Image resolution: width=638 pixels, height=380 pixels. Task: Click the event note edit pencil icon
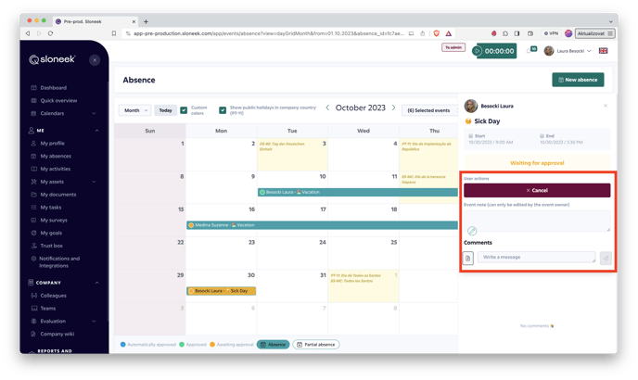tap(472, 231)
